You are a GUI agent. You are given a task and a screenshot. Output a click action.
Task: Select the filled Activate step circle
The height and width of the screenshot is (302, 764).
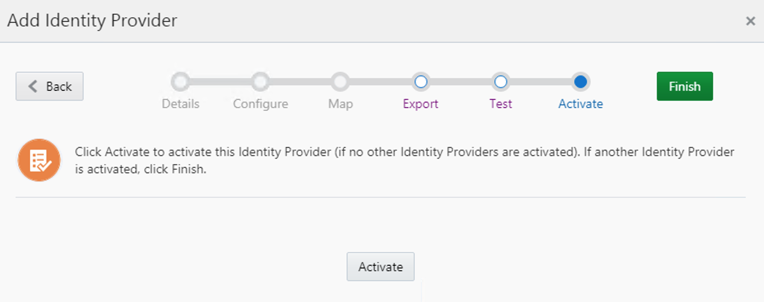click(x=580, y=82)
